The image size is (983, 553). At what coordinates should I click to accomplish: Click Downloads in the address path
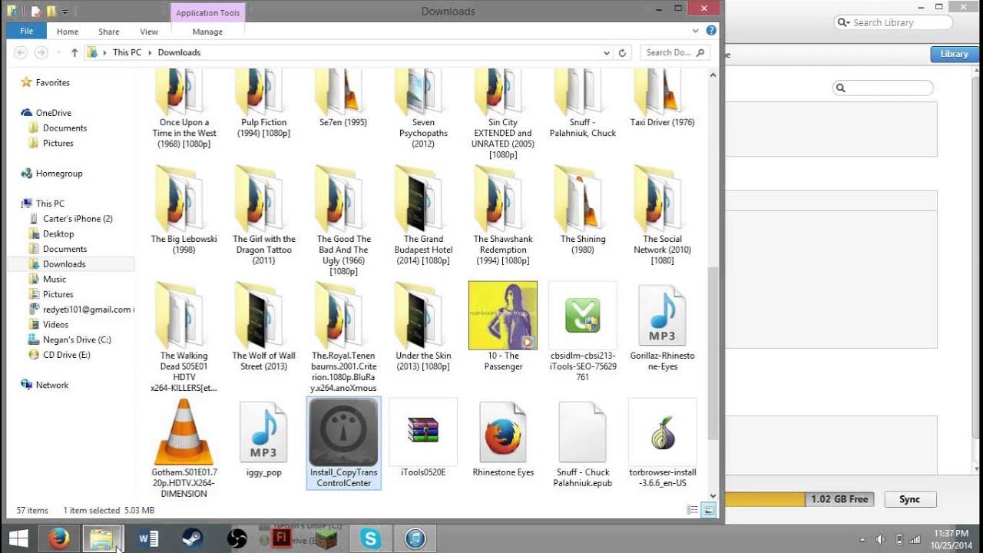tap(179, 53)
